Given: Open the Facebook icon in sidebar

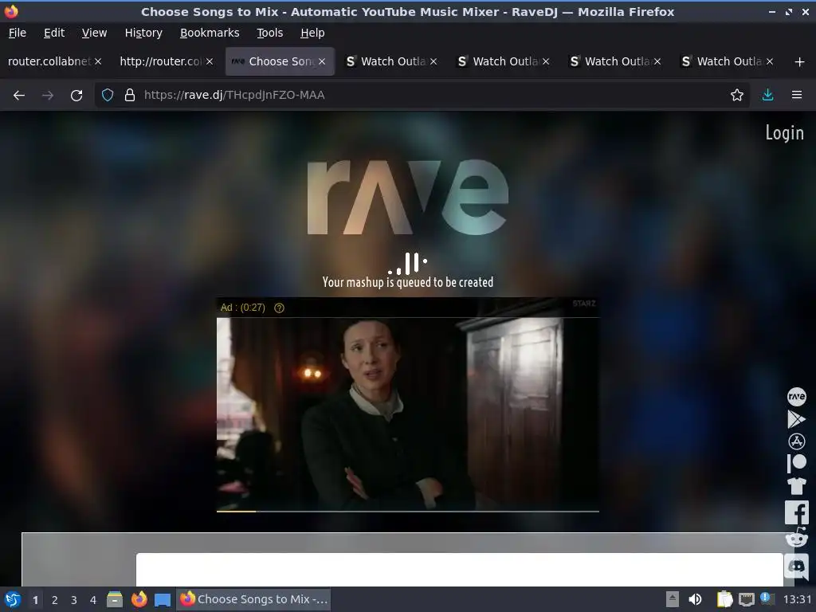Looking at the screenshot, I should pos(796,512).
